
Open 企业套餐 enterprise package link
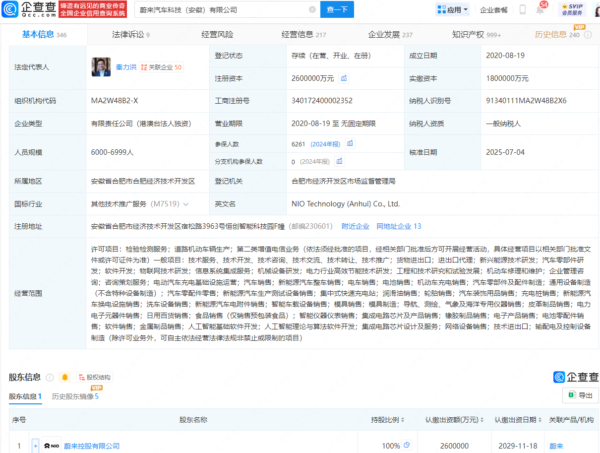(x=494, y=9)
